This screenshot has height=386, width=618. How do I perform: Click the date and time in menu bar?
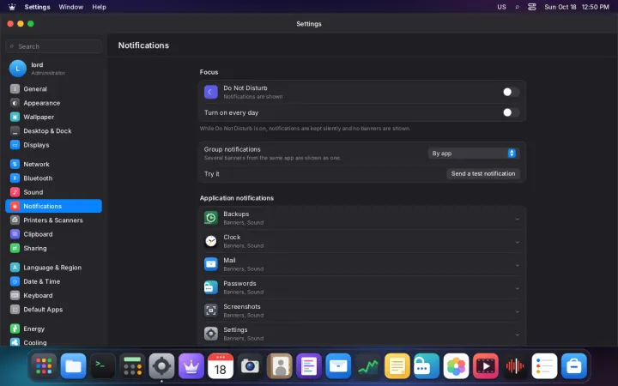pos(577,7)
